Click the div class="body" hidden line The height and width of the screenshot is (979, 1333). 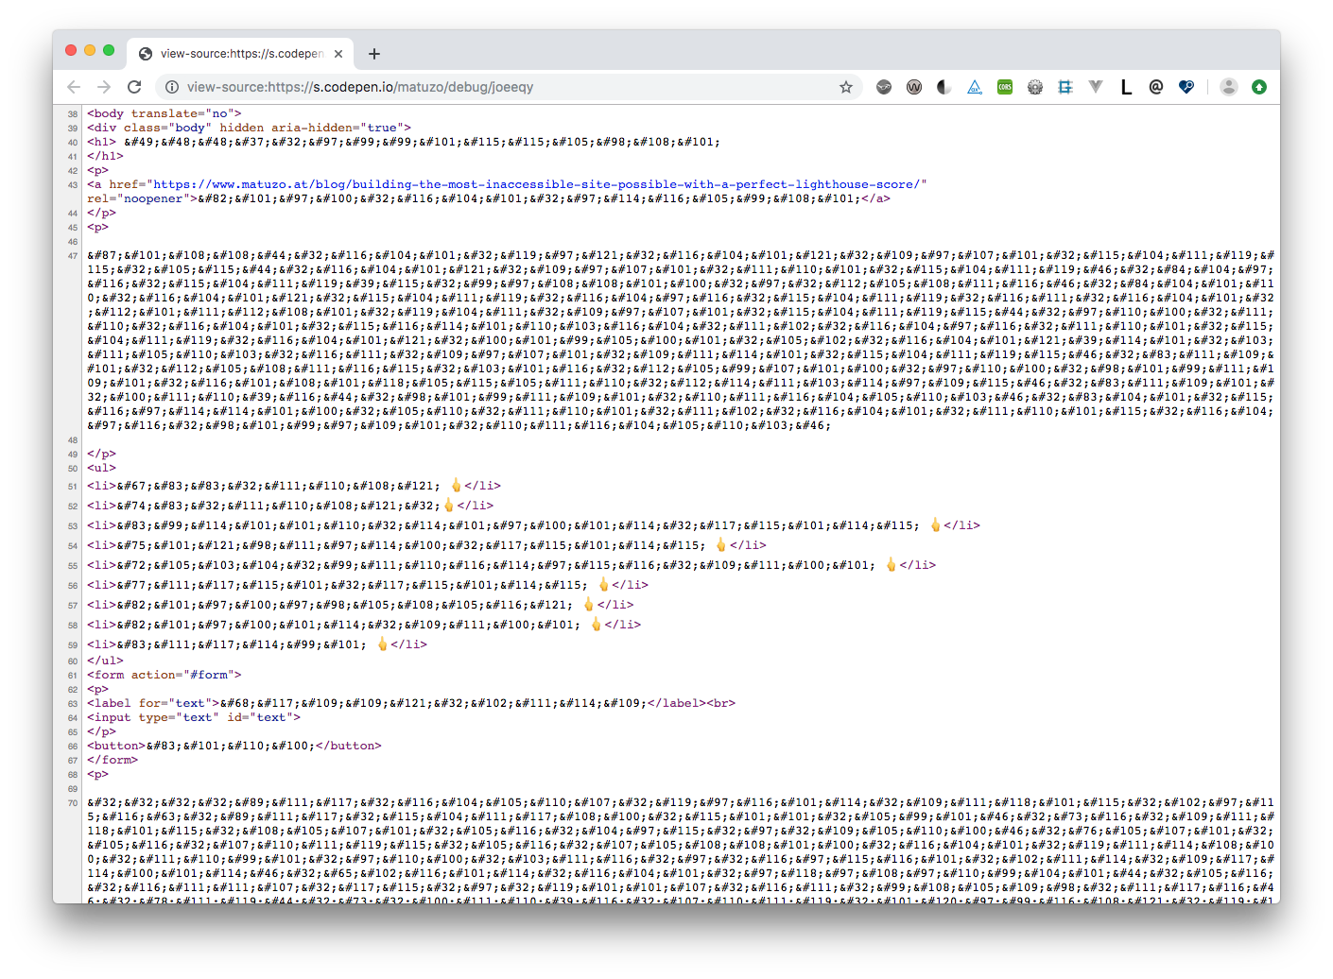[250, 128]
